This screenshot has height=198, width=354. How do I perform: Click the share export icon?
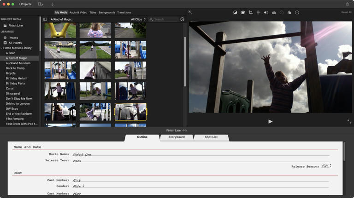347,4
